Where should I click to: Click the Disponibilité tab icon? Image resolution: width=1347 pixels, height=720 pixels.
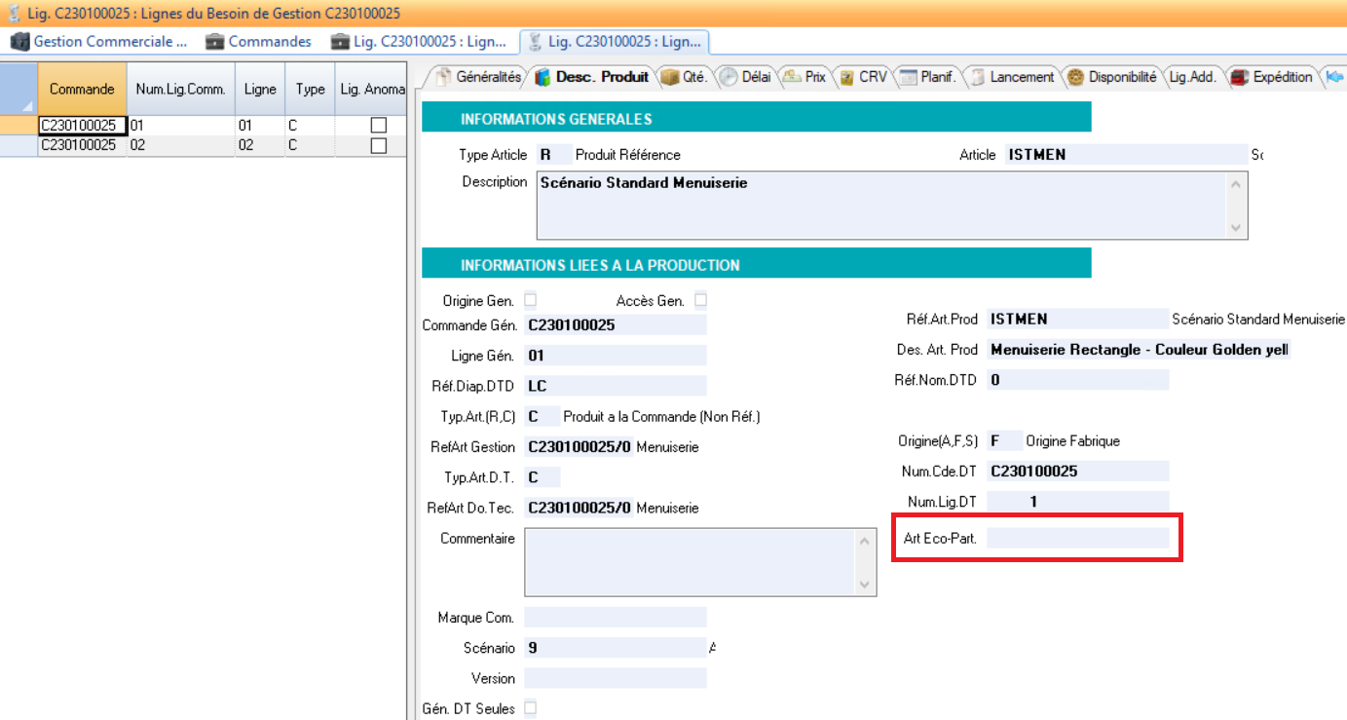pos(1075,78)
